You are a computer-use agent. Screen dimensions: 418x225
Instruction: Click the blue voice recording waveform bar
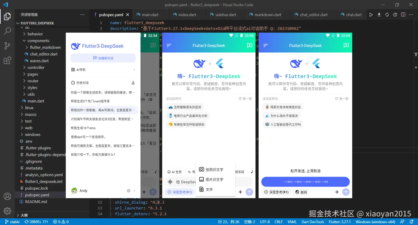(305, 182)
